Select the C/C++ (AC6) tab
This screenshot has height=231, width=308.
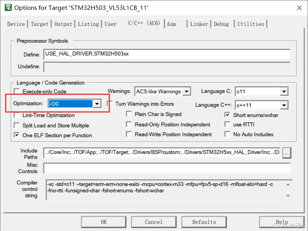tap(144, 23)
